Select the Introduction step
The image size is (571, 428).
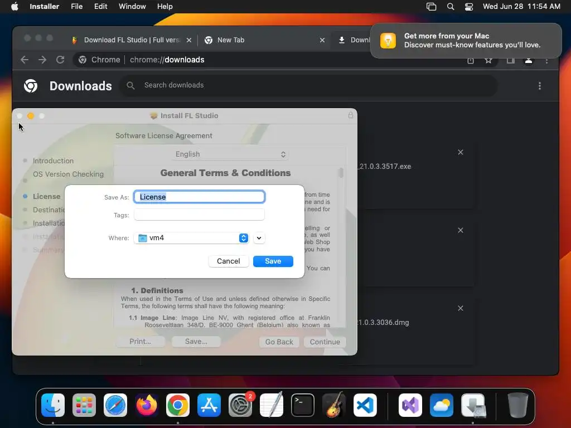53,161
